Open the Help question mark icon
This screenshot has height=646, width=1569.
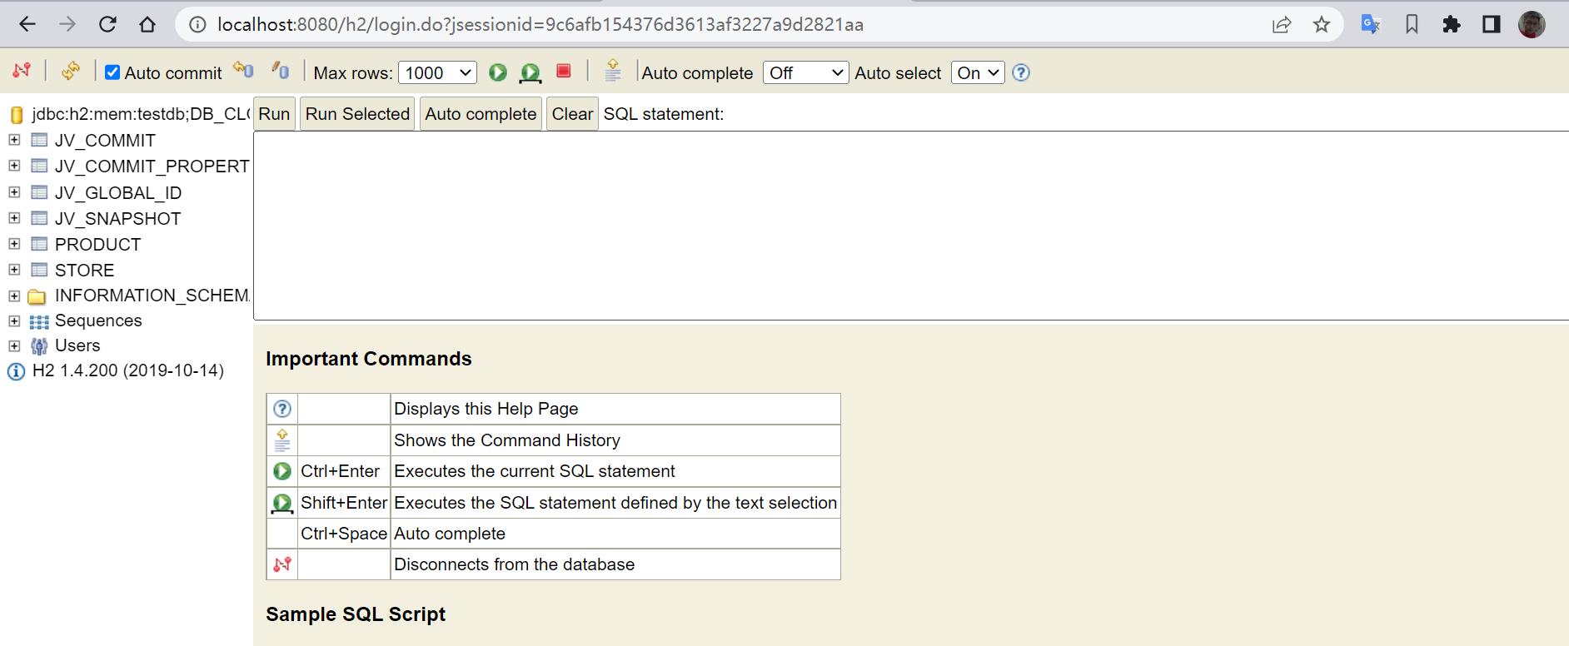(x=1021, y=72)
